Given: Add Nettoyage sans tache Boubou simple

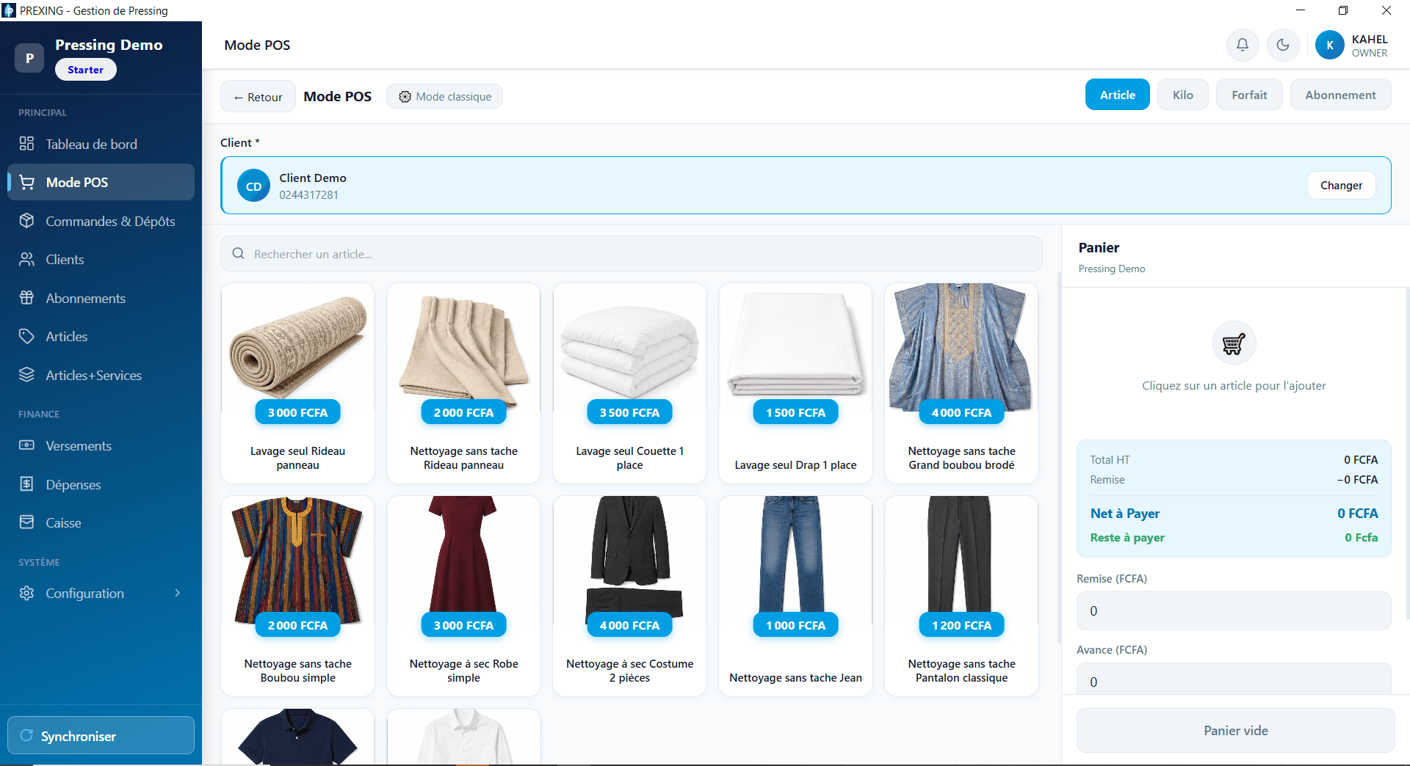Looking at the screenshot, I should pos(297,596).
